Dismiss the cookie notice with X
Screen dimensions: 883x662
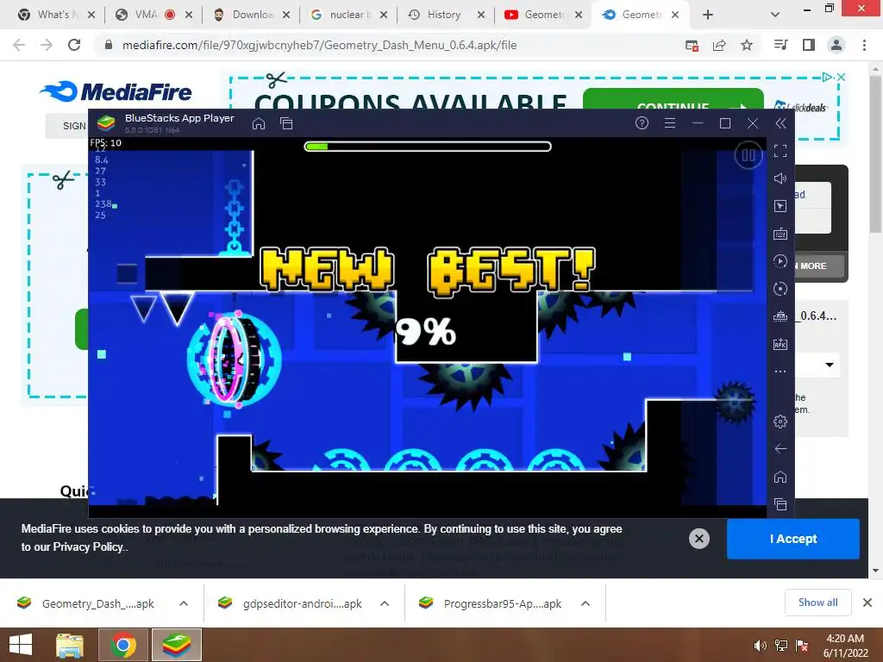tap(698, 539)
